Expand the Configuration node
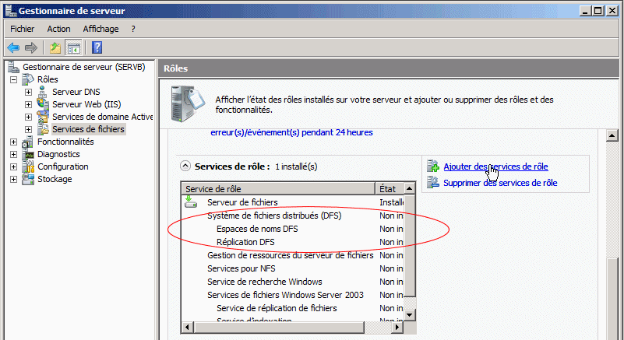This screenshot has width=624, height=340. (13, 166)
